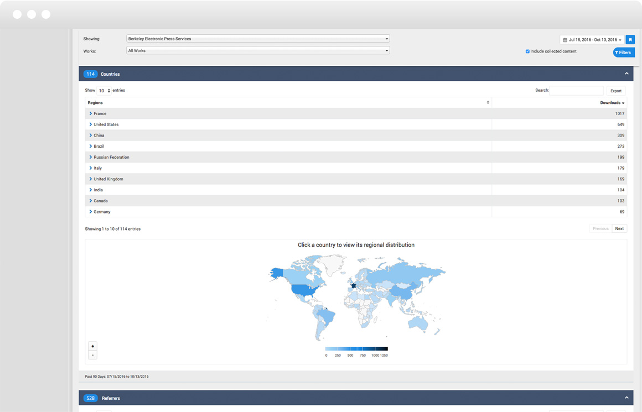Expand the Germany region row
Image resolution: width=642 pixels, height=412 pixels.
coord(91,212)
